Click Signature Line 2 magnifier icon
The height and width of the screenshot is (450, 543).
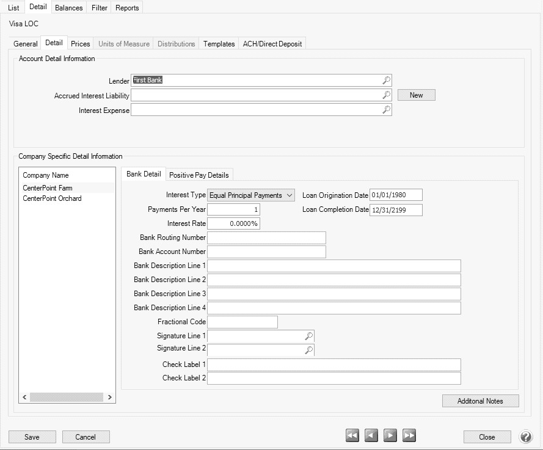click(x=309, y=350)
